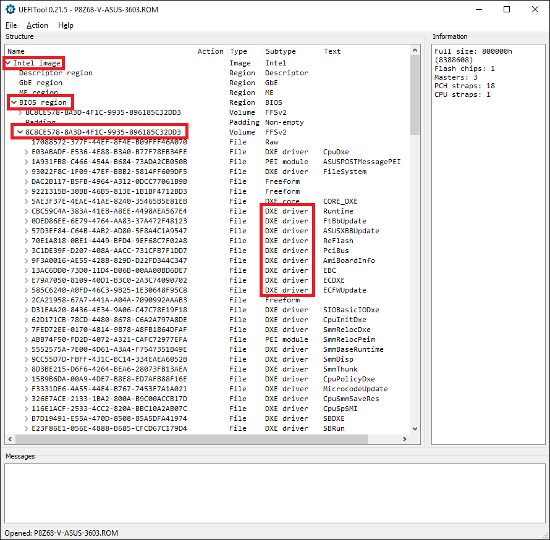Select the GbE region row
Image resolution: width=550 pixels, height=540 pixels.
point(41,83)
